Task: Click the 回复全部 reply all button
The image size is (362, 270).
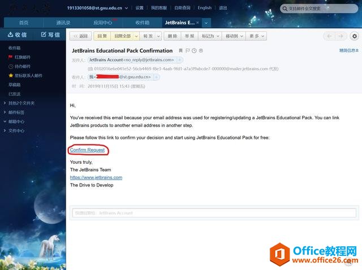Action: pos(122,36)
